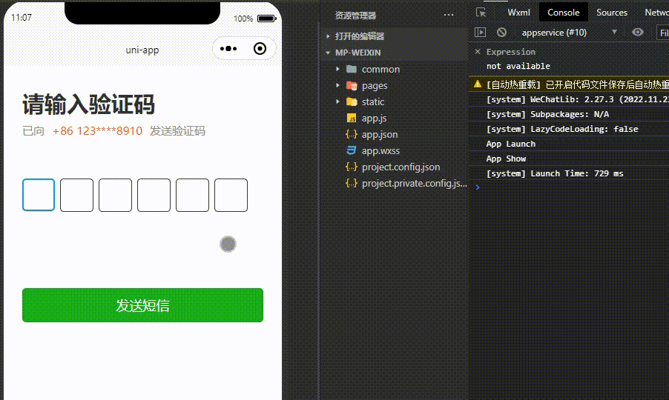Screen dimensions: 669x400
Task: Expand the pages folder
Action: (338, 85)
